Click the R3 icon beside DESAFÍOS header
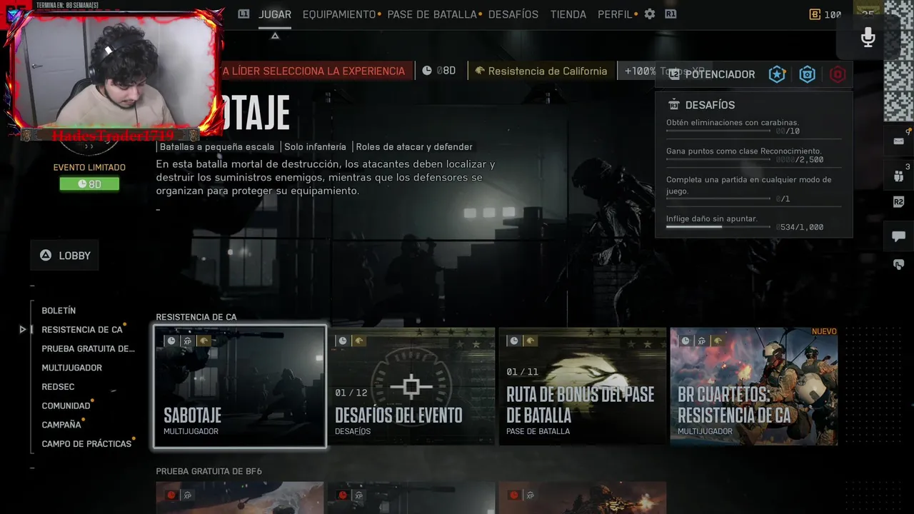914x514 pixels. tap(673, 105)
